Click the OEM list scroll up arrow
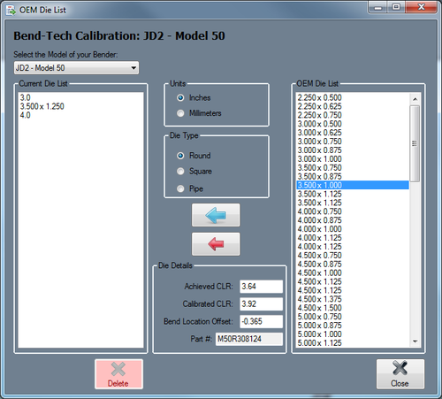 click(415, 99)
